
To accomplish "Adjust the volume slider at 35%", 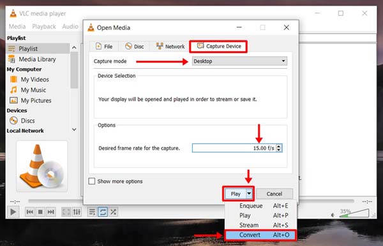I will (354, 213).
